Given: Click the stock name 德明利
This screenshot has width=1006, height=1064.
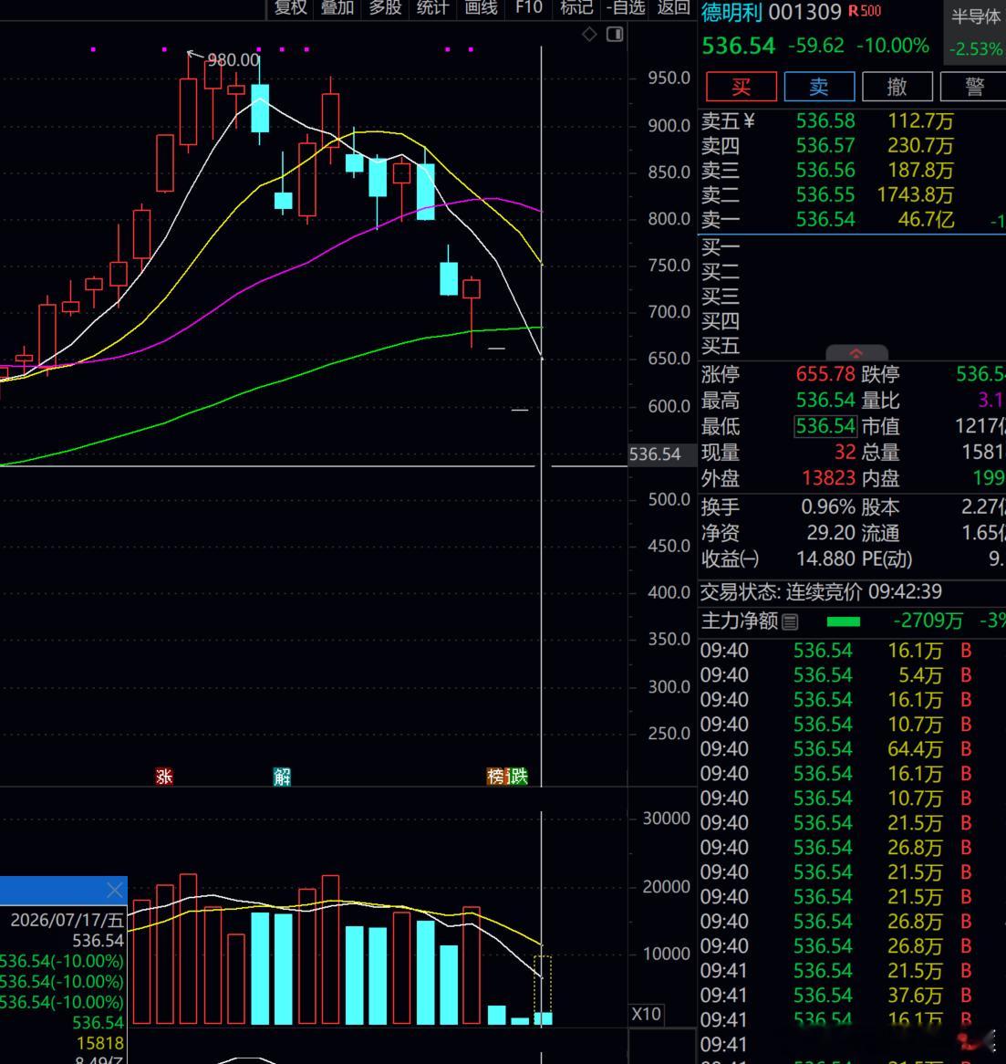Looking at the screenshot, I should tap(731, 12).
